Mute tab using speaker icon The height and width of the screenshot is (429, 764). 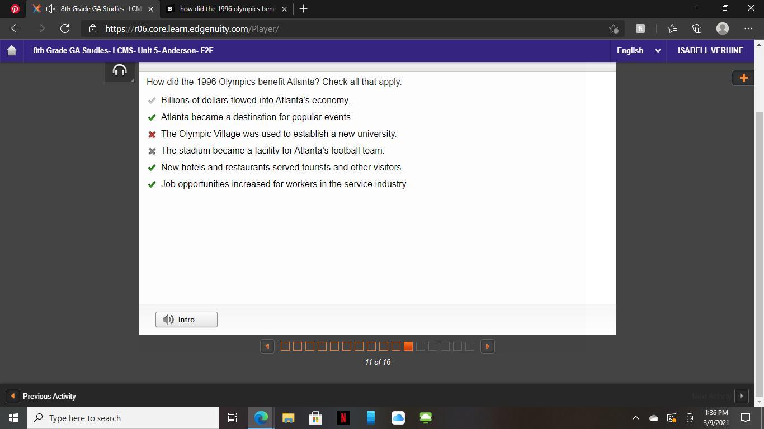(x=50, y=9)
